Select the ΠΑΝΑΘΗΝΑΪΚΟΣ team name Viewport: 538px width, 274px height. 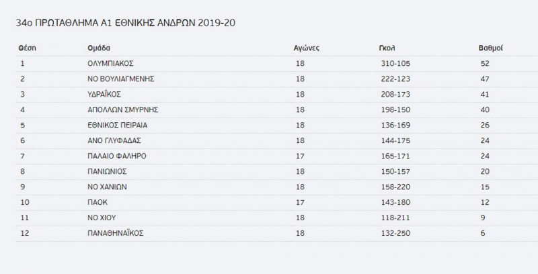(x=116, y=232)
